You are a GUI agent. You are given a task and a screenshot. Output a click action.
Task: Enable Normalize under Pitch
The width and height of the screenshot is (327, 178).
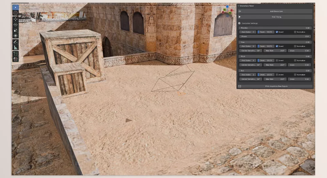coord(295,60)
